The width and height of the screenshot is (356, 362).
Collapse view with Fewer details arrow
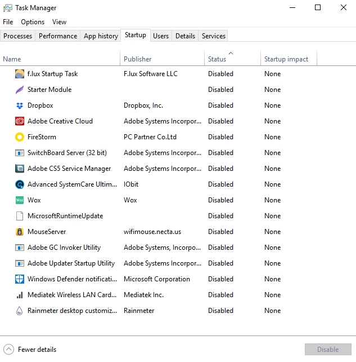[9, 350]
